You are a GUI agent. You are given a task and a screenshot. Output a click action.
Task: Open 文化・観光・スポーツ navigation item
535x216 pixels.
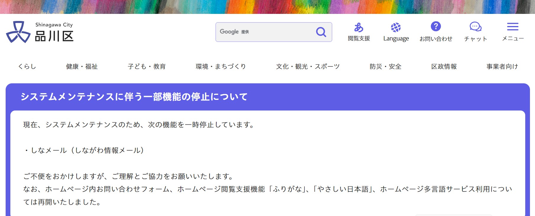click(x=308, y=66)
